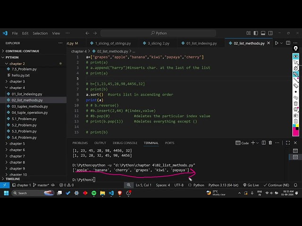The height and width of the screenshot is (226, 302).
Task: Go forward with the right navigation arrow
Action: click(x=95, y=33)
